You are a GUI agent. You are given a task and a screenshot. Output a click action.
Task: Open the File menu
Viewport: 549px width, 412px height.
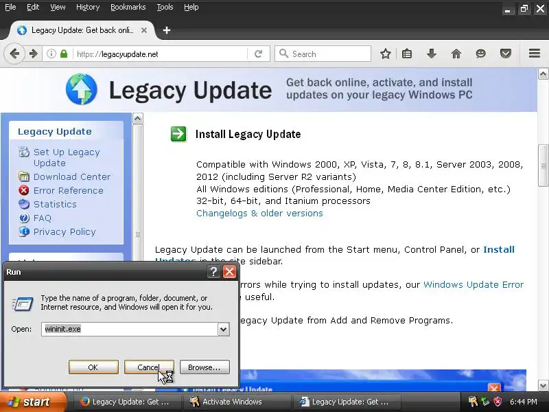point(10,7)
